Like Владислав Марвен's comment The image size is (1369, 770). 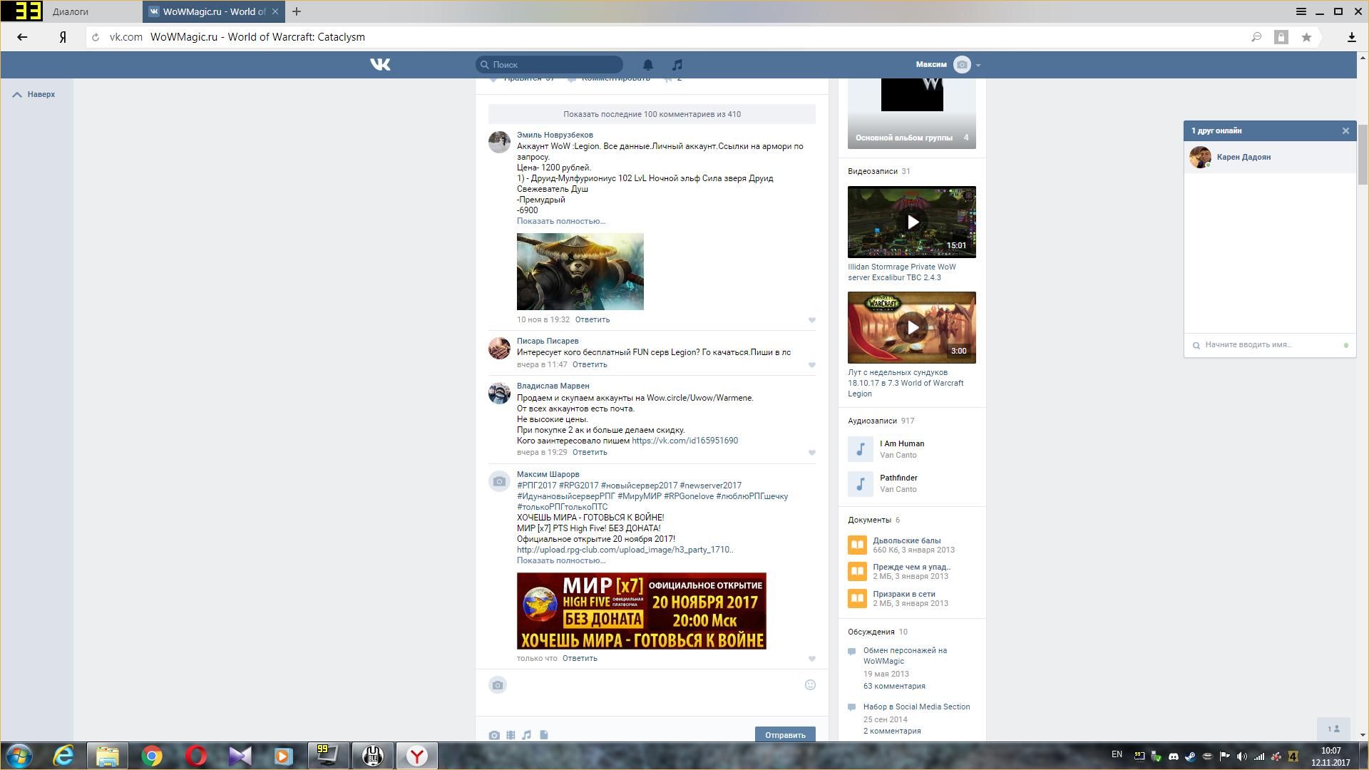pyautogui.click(x=811, y=453)
